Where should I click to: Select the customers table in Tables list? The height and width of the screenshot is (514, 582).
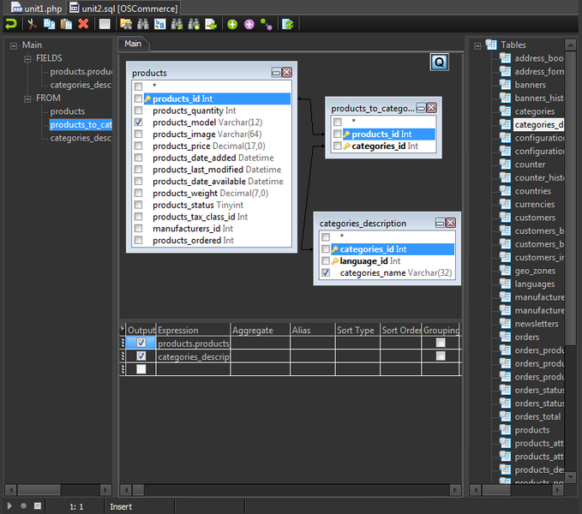[535, 218]
